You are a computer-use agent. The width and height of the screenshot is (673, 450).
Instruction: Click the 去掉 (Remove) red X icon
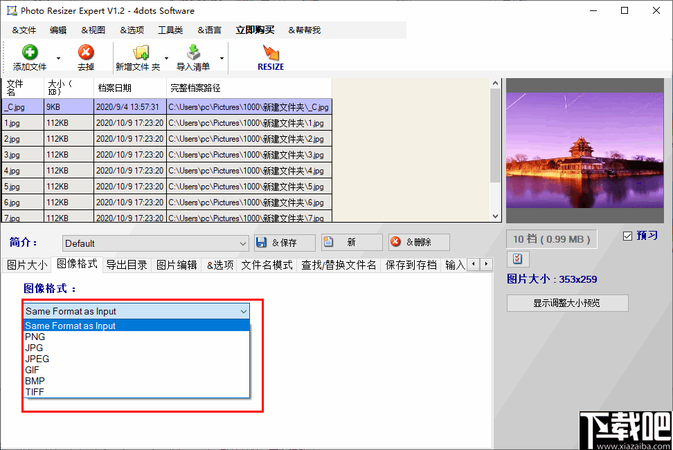85,52
